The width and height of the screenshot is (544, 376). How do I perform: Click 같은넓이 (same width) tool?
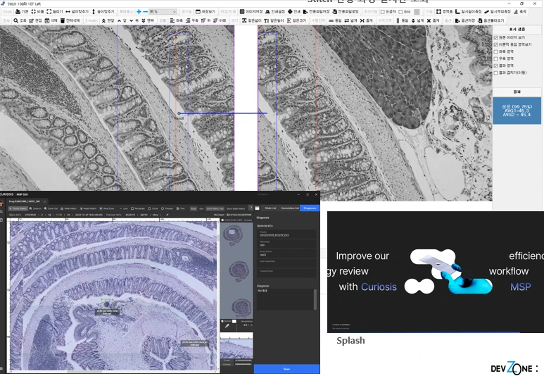(251, 20)
